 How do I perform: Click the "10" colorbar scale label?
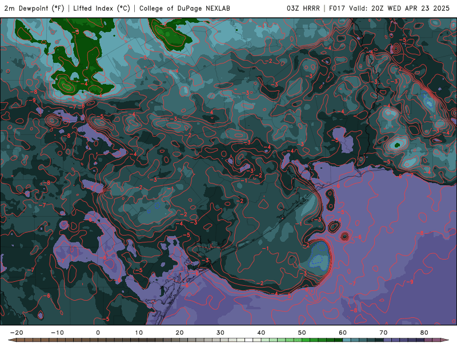pyautogui.click(x=139, y=333)
